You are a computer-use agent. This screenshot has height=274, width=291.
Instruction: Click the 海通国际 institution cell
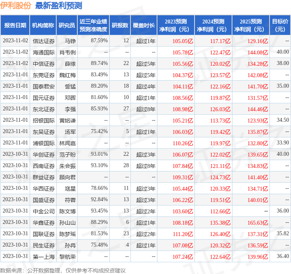[x=44, y=52]
